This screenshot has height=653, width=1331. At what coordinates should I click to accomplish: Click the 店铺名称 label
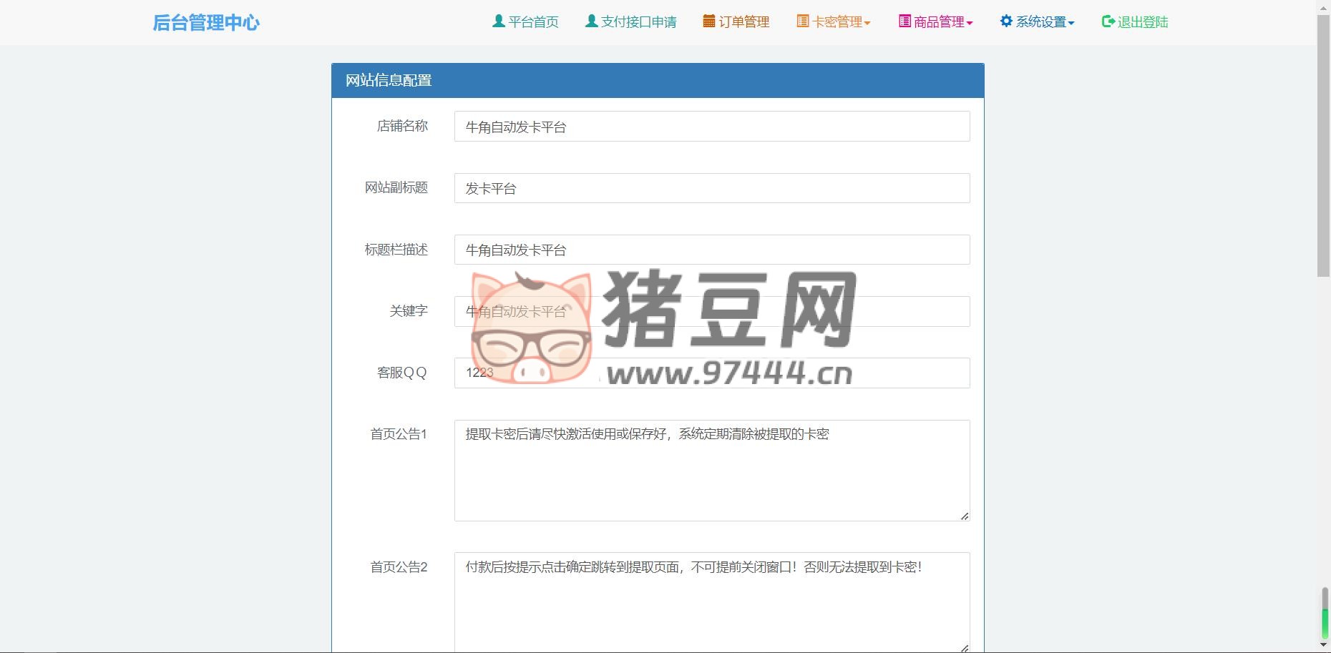click(402, 126)
